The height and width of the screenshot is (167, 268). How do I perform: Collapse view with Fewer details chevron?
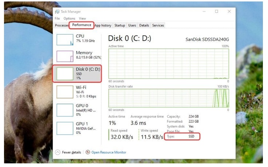(57, 152)
